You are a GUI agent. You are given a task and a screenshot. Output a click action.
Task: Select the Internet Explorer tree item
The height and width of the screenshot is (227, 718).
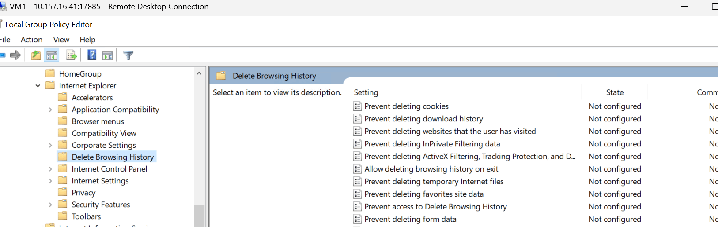pyautogui.click(x=88, y=86)
